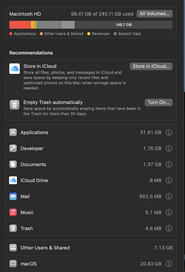This screenshot has width=185, height=272.
Task: Select the Developer row label
Action: pos(32,148)
